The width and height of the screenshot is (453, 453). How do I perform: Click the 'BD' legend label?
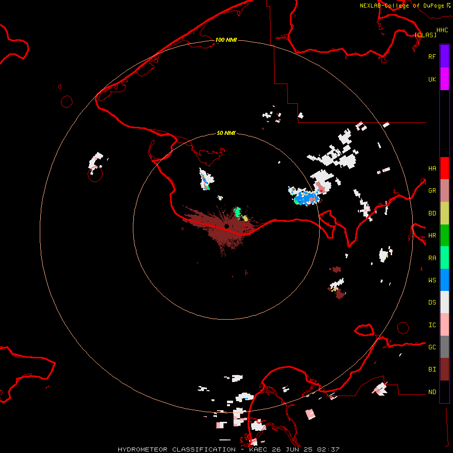(x=432, y=213)
